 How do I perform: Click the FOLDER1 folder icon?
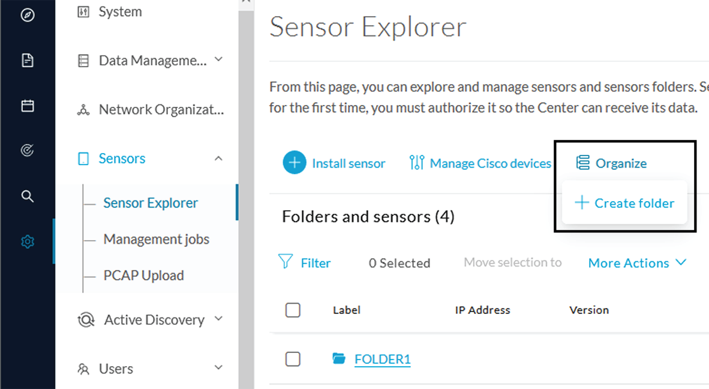[339, 359]
